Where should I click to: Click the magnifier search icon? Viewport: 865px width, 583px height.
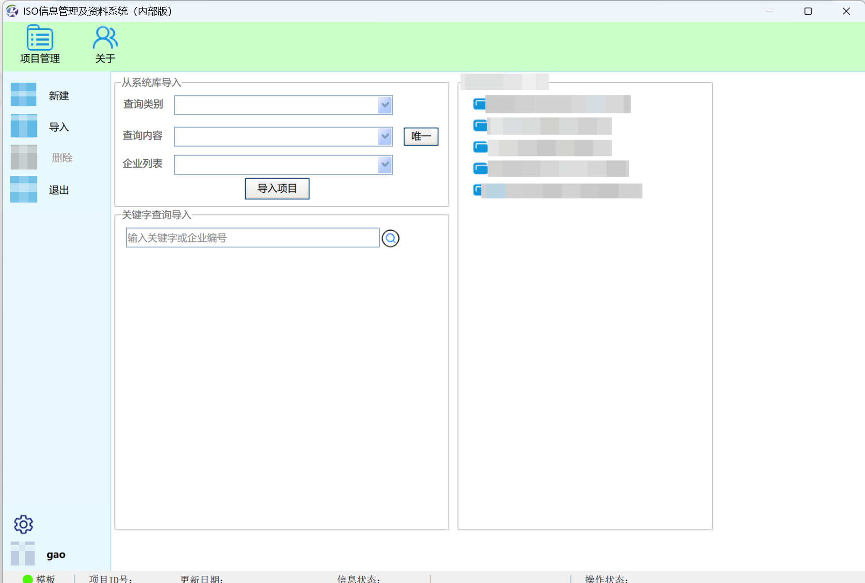click(x=390, y=238)
